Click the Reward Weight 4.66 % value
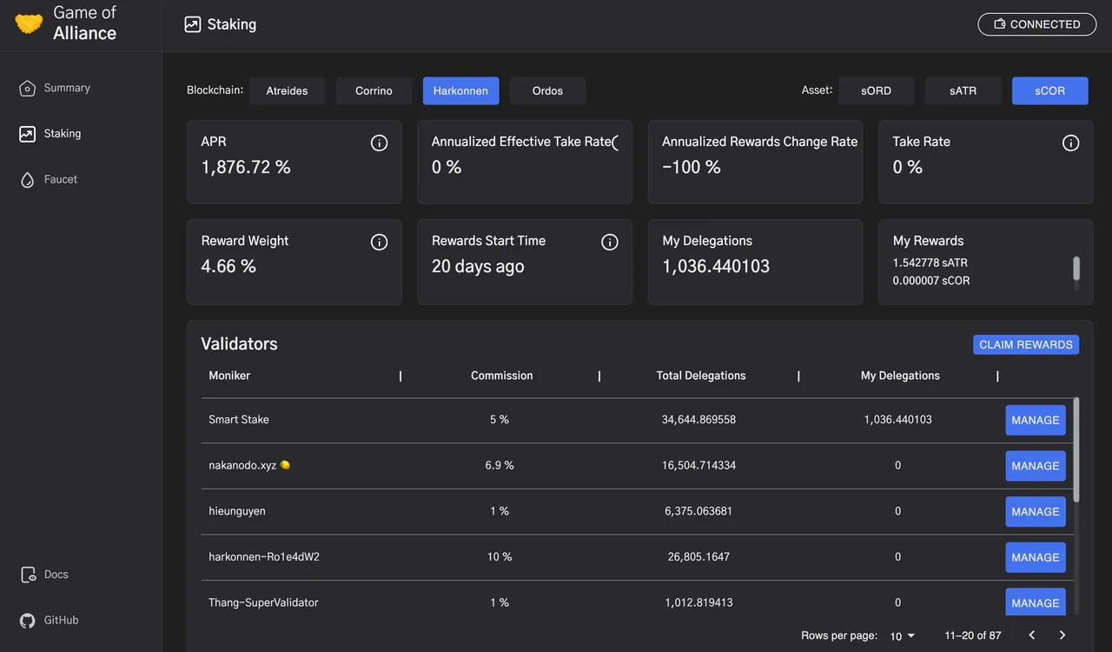The height and width of the screenshot is (652, 1112). [228, 266]
